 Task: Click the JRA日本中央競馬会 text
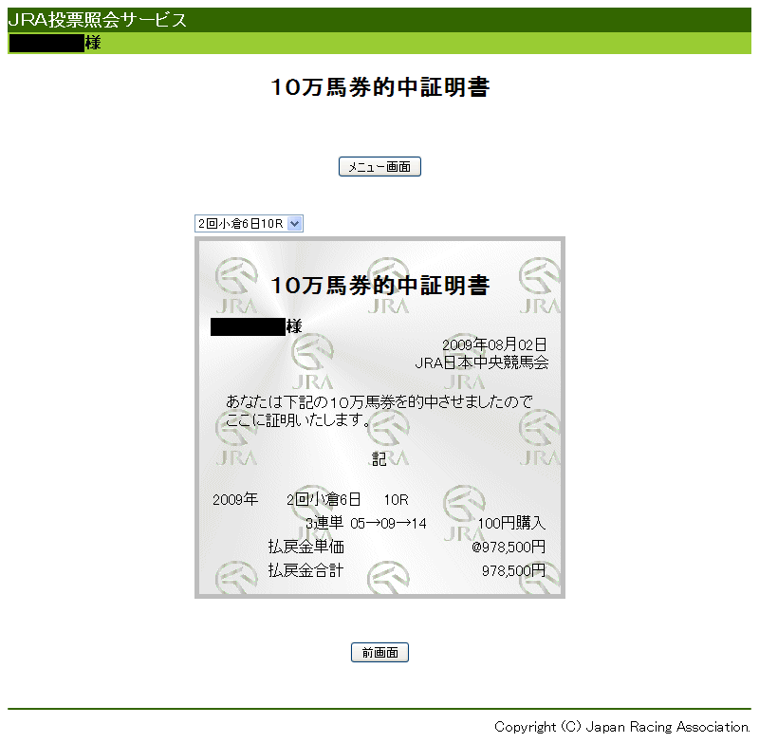482,362
